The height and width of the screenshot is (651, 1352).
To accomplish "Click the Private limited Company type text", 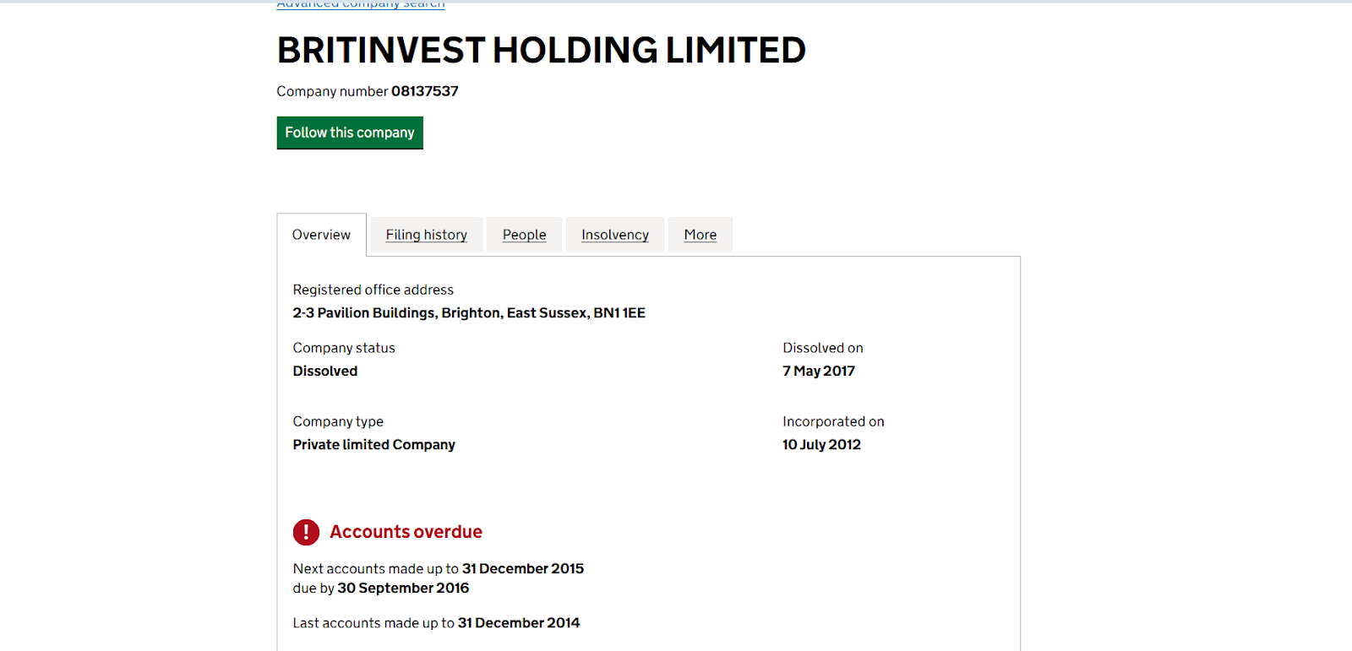I will [x=374, y=445].
